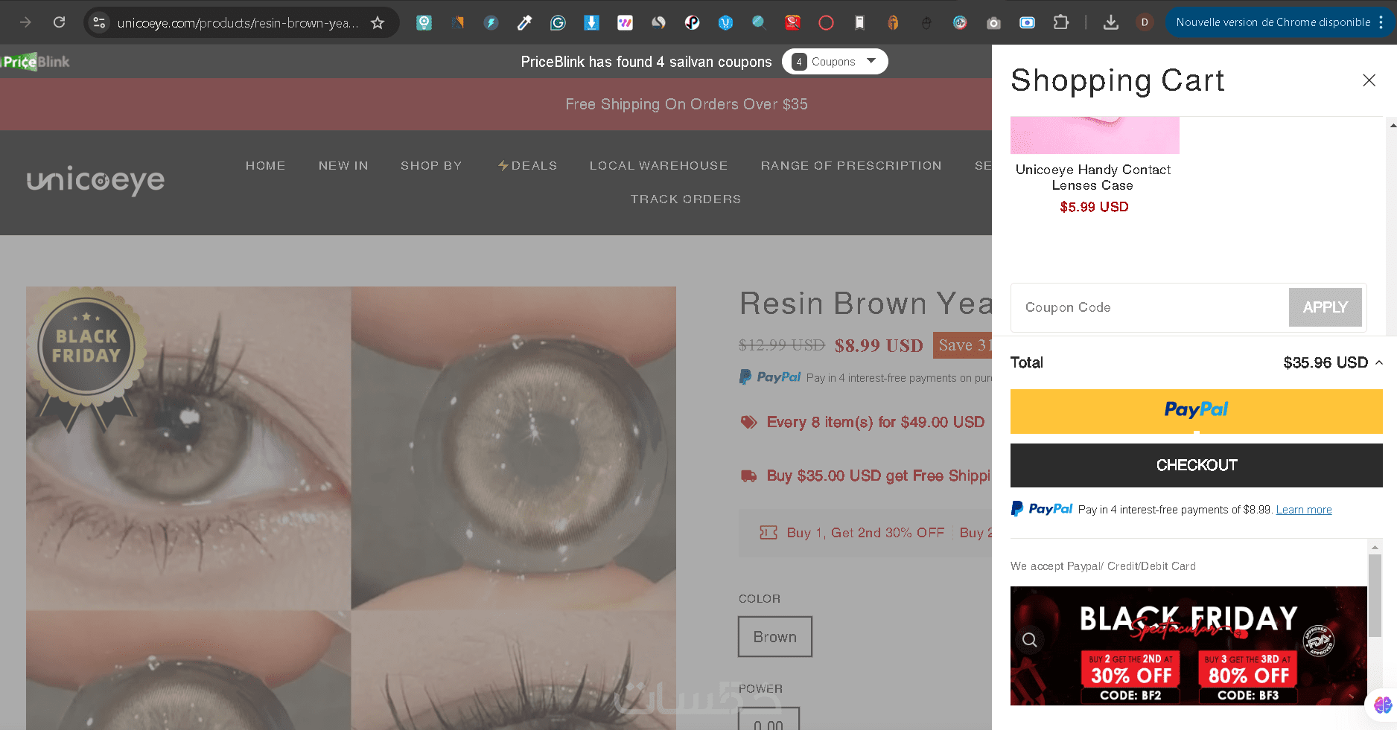
Task: Click Every 8 item(s) for $49.00 USD offer
Action: (x=876, y=423)
